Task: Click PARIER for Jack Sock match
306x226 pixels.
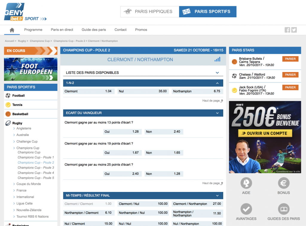Action: pyautogui.click(x=290, y=87)
